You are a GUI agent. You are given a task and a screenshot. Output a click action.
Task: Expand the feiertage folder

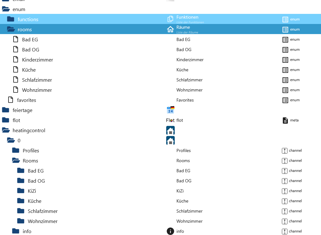[6, 110]
